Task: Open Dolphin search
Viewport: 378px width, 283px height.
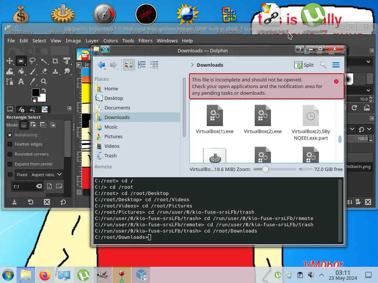Action: [323, 65]
